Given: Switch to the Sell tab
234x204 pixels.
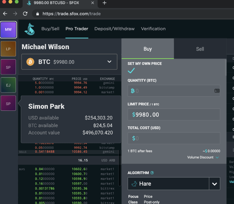Looking at the screenshot, I should click(x=200, y=49).
